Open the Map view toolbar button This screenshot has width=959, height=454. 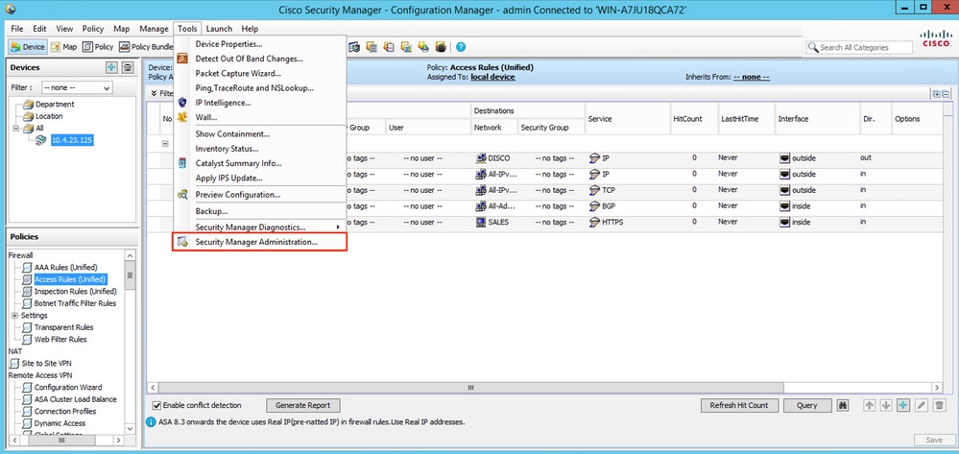63,46
